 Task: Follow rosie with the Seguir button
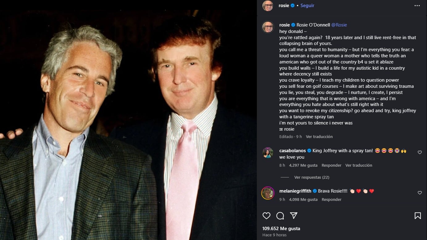(x=307, y=6)
